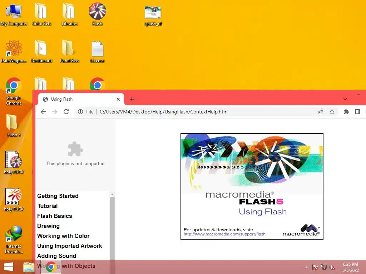Screen dimensions: 366x274
Task: Follow the macromedia.com support link
Action: point(224,234)
